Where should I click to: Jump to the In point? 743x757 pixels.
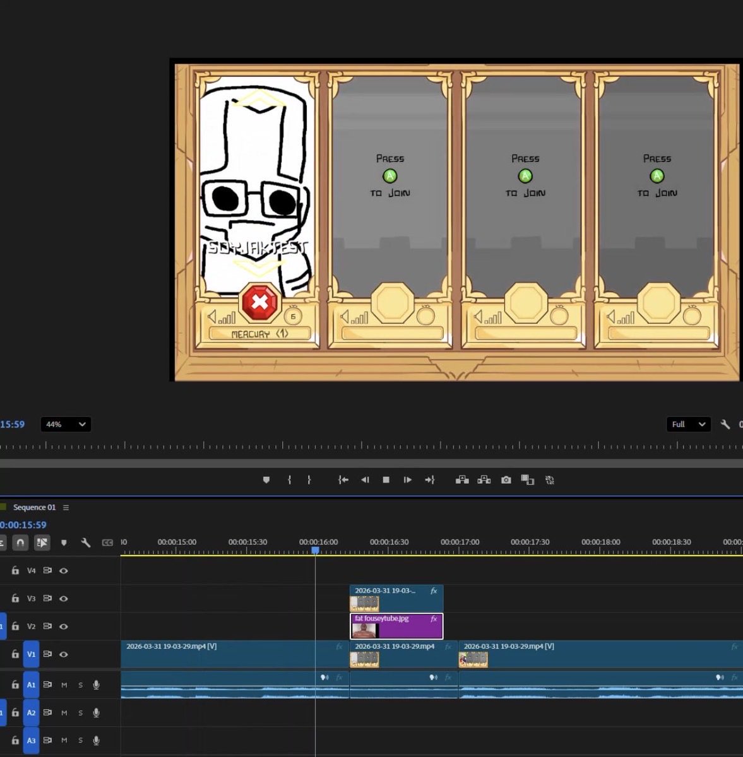(x=343, y=480)
